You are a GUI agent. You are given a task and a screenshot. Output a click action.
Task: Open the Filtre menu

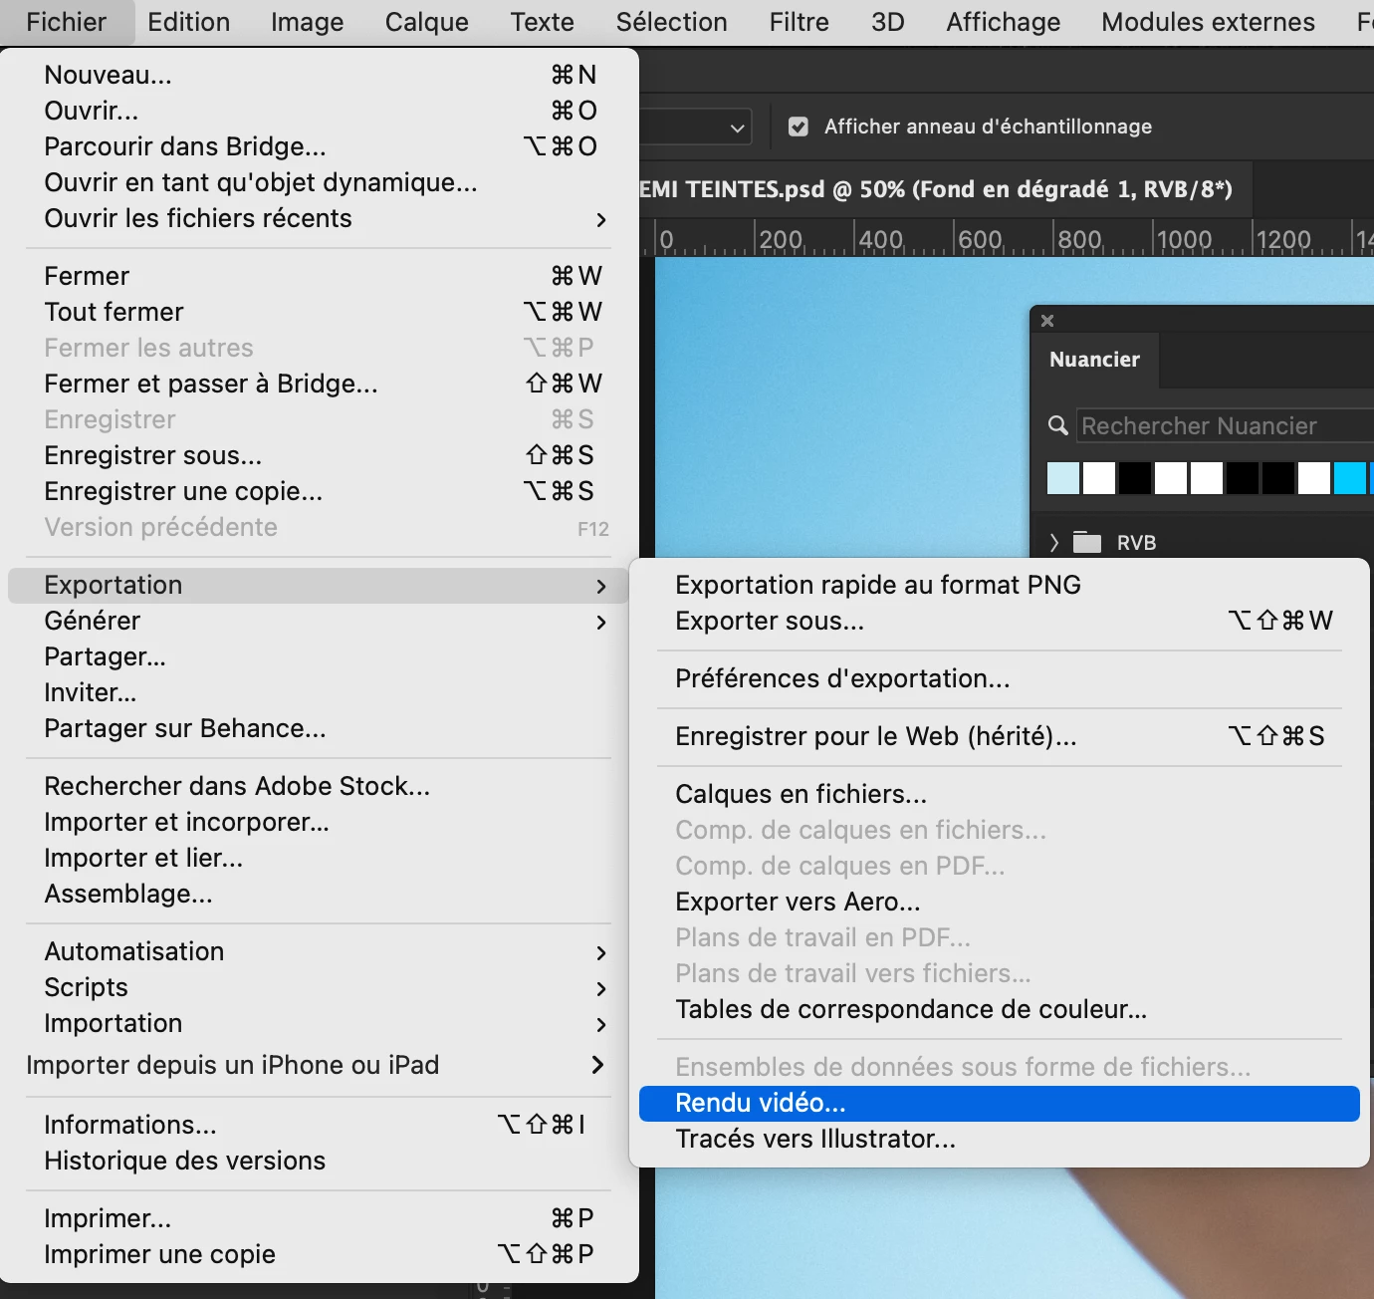[x=800, y=22]
